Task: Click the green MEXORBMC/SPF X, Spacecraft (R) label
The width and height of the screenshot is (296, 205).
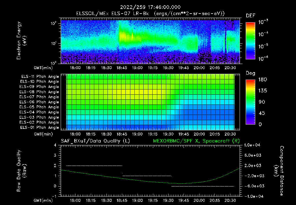Action: 196,141
